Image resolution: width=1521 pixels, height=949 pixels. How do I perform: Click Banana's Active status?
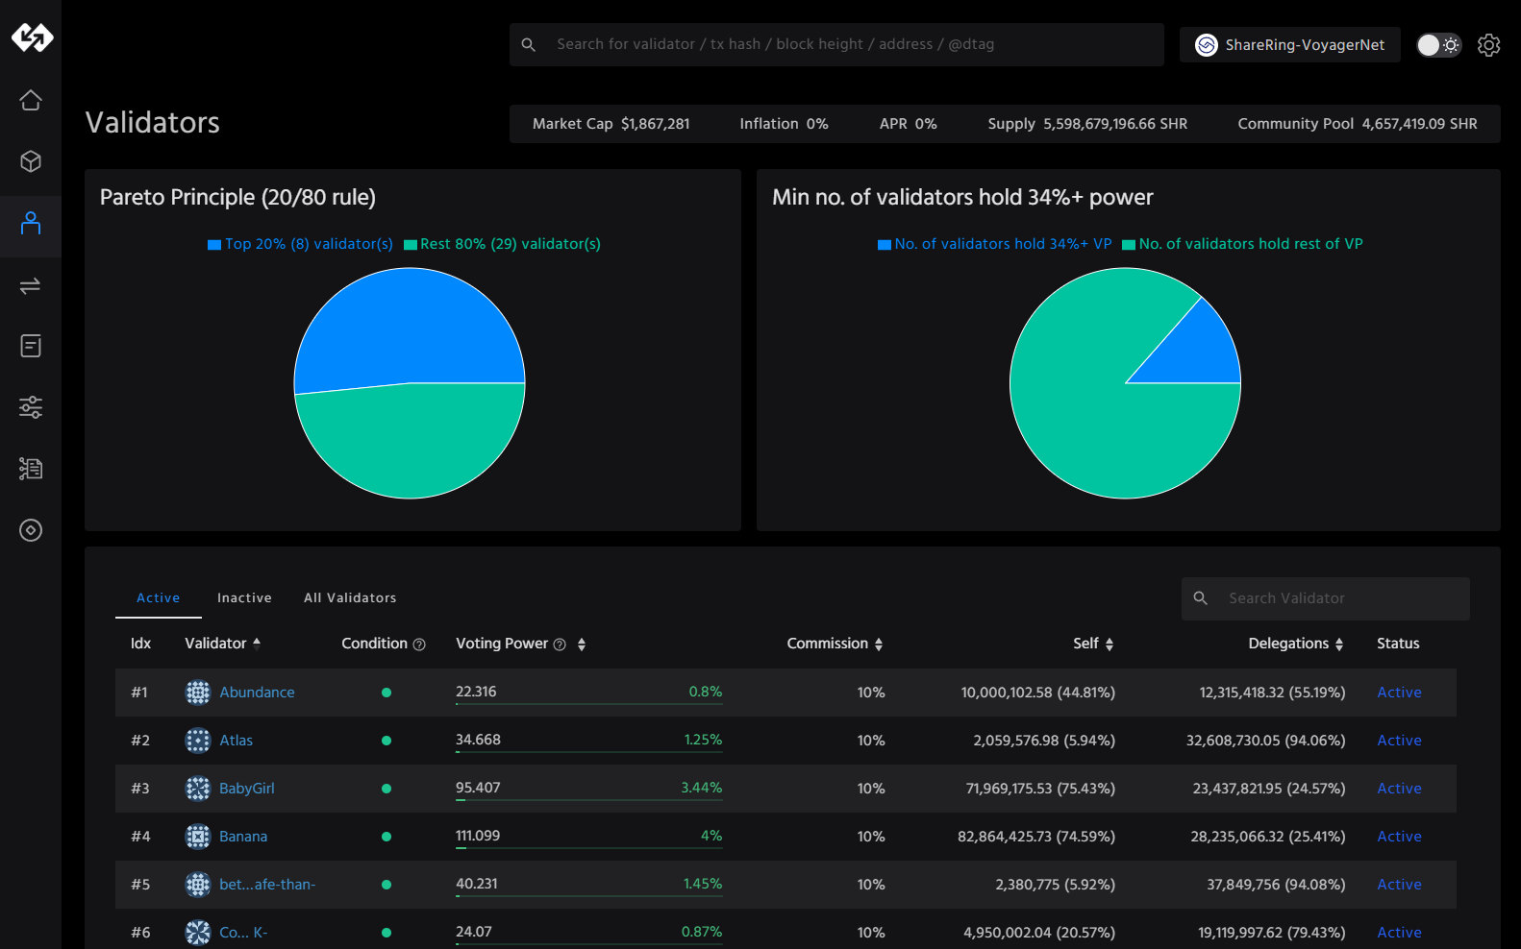coord(1399,837)
